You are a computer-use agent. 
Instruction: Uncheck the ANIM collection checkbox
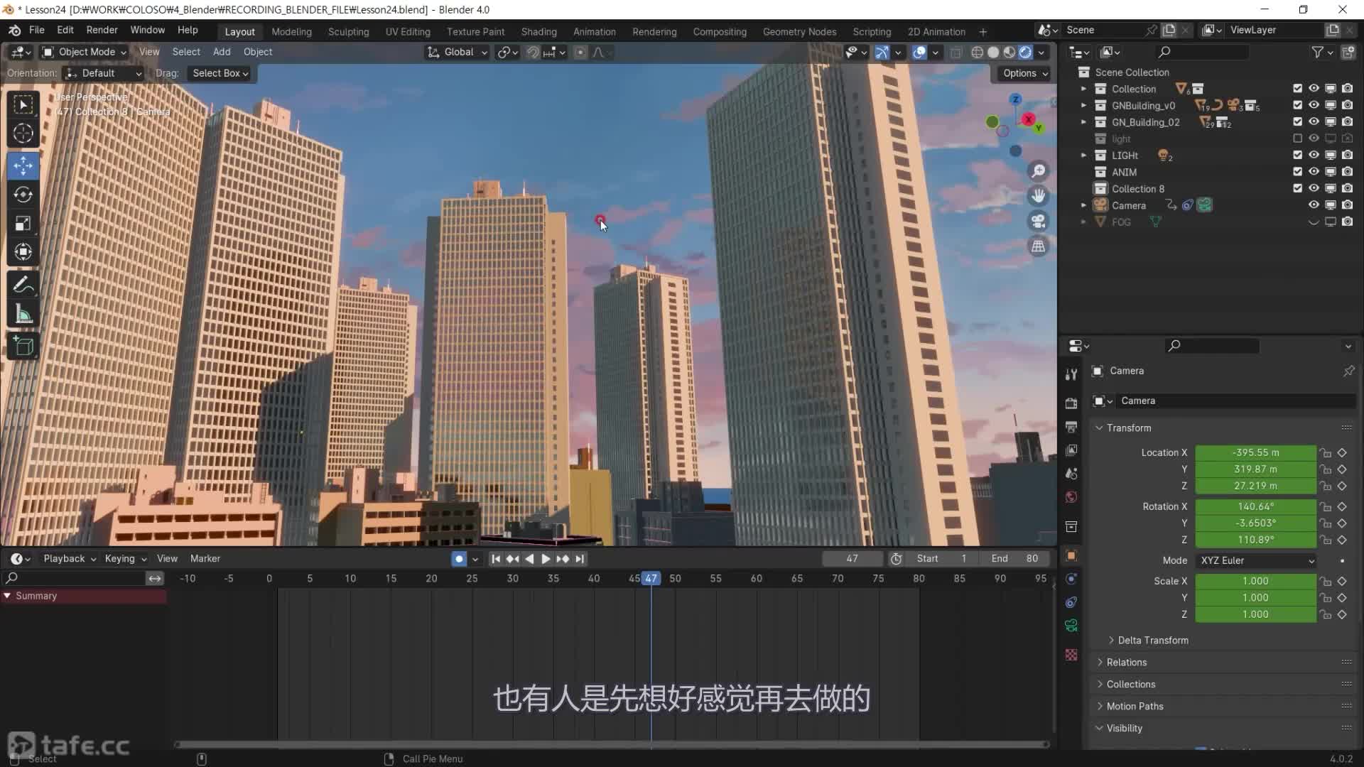(1297, 172)
